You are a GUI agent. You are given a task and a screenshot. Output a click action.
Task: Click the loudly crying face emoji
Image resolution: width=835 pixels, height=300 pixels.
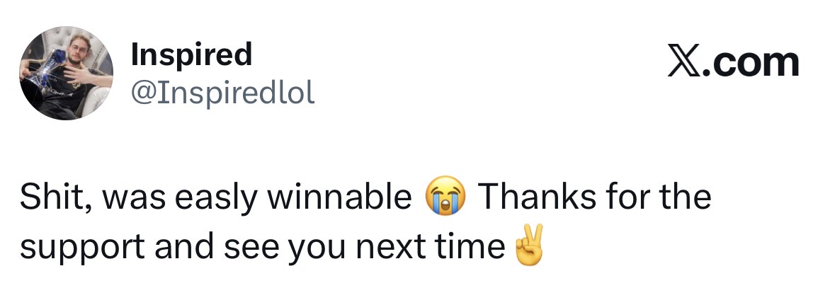coord(445,200)
